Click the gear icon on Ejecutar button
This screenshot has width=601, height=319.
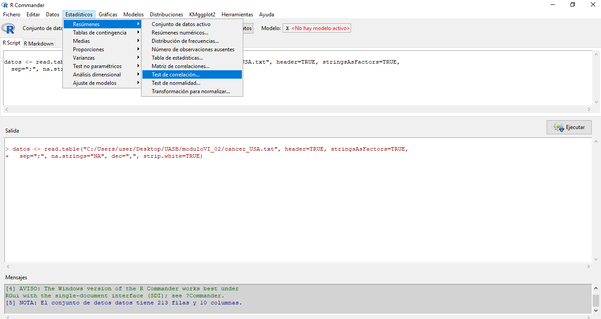pos(558,127)
